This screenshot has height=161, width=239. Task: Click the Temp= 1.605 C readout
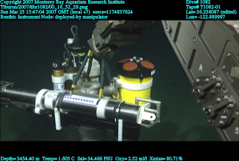coord(58,159)
